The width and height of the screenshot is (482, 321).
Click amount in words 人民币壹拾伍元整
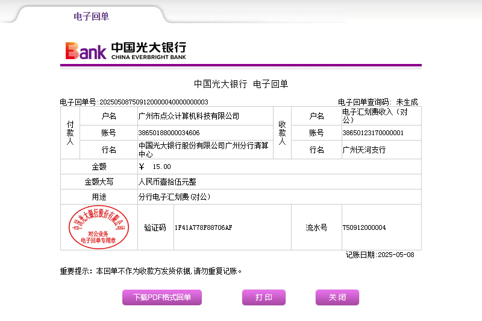point(167,182)
